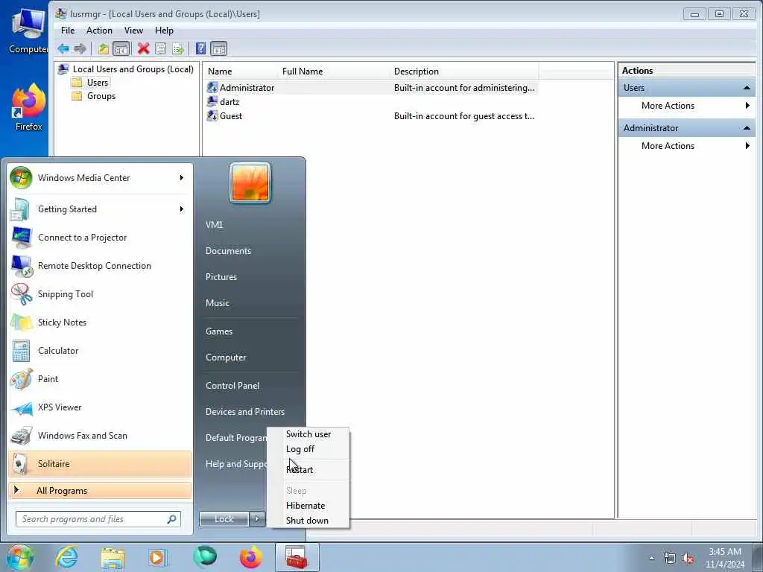The image size is (763, 572).
Task: Click the Forward arrow in lusrmgr toolbar
Action: pos(80,48)
